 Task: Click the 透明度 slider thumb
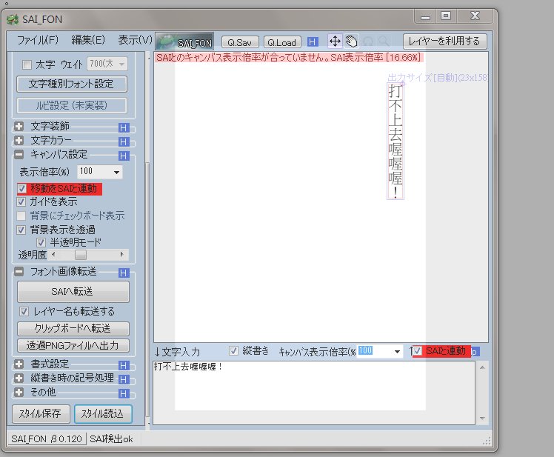(81, 255)
